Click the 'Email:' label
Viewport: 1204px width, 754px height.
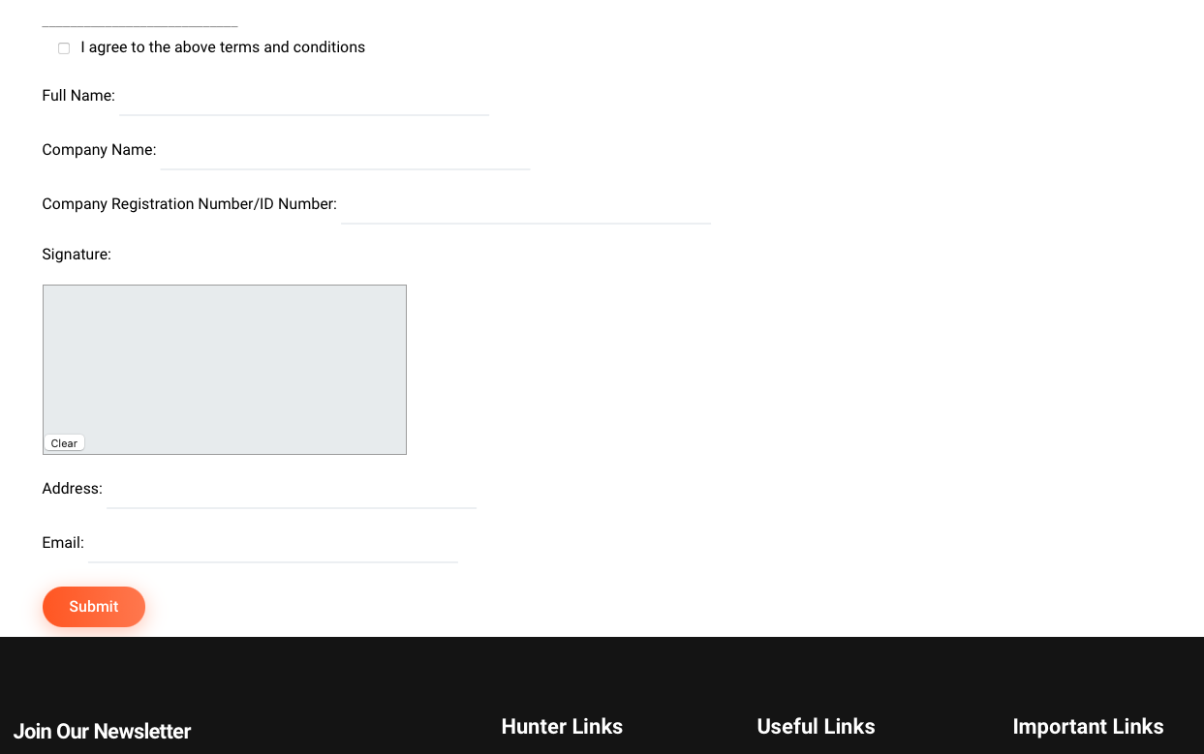pos(62,543)
